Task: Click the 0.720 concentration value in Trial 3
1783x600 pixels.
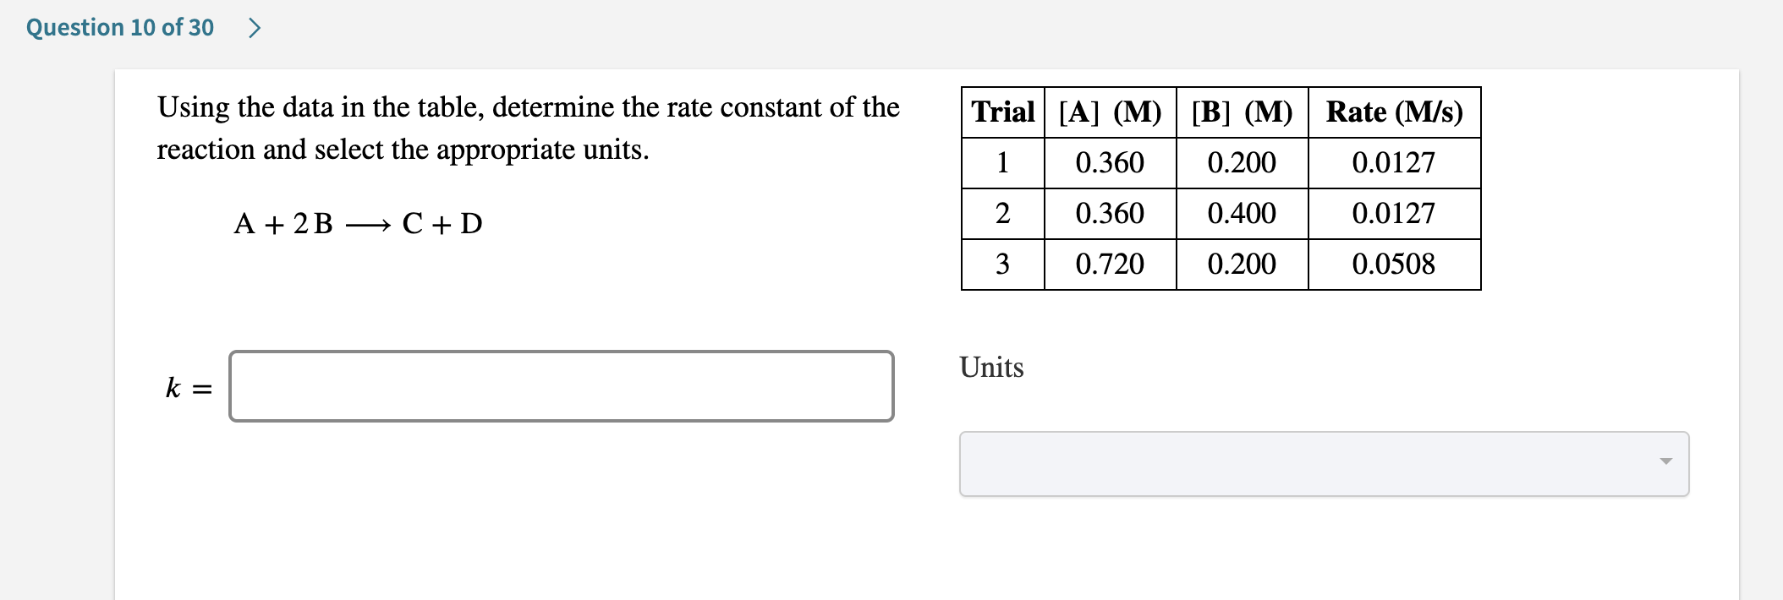Action: click(1109, 265)
